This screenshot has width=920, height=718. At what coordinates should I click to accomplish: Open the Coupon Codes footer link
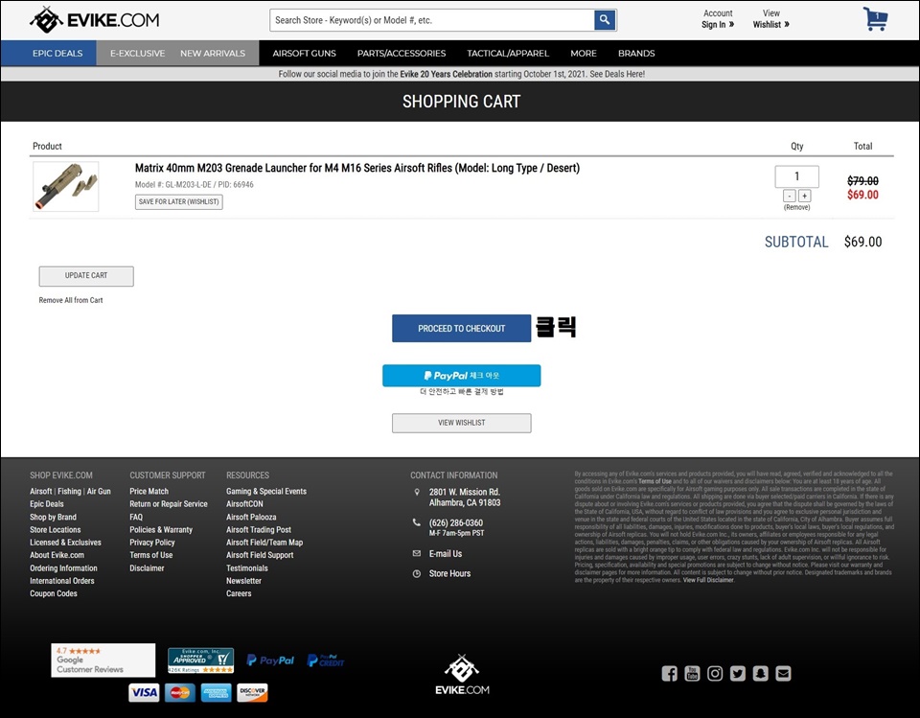point(54,593)
